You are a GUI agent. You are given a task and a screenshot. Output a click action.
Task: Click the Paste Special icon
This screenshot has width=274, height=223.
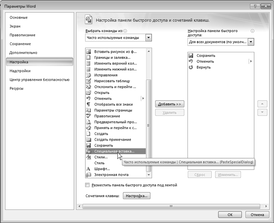coord(89,151)
